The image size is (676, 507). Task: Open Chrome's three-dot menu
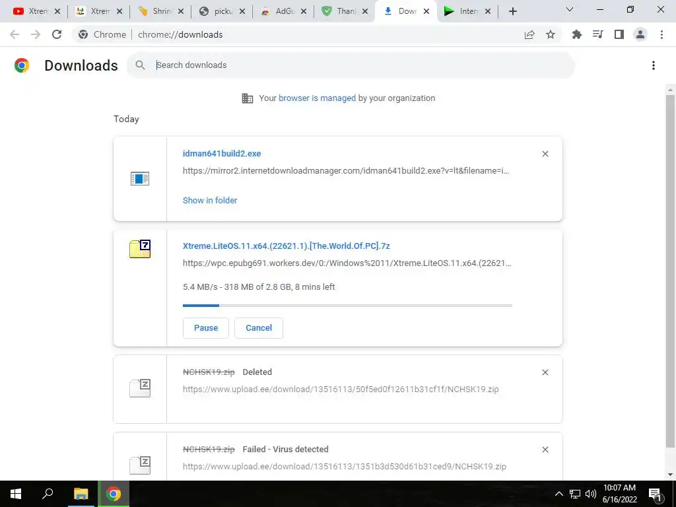661,34
